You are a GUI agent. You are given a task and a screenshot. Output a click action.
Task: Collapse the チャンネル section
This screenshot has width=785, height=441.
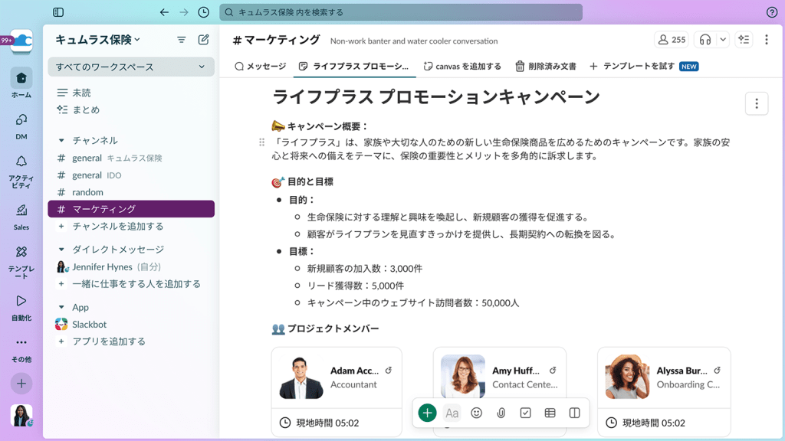[x=62, y=140]
